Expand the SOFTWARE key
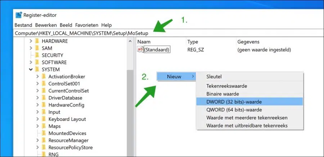This screenshot has width=324, height=157. coord(31,62)
